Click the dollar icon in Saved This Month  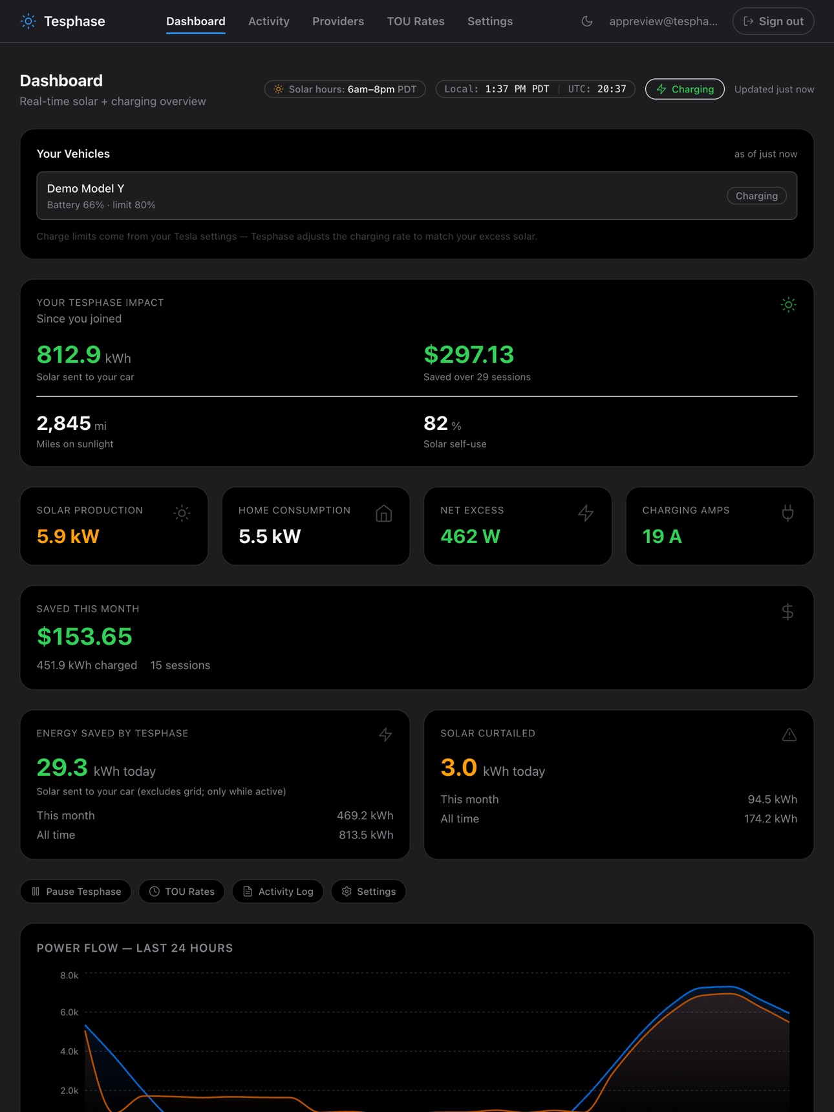787,612
